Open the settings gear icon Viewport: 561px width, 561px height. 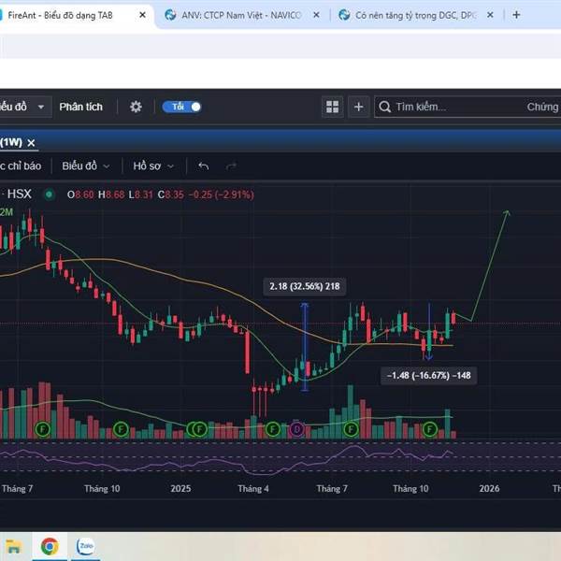click(x=136, y=107)
